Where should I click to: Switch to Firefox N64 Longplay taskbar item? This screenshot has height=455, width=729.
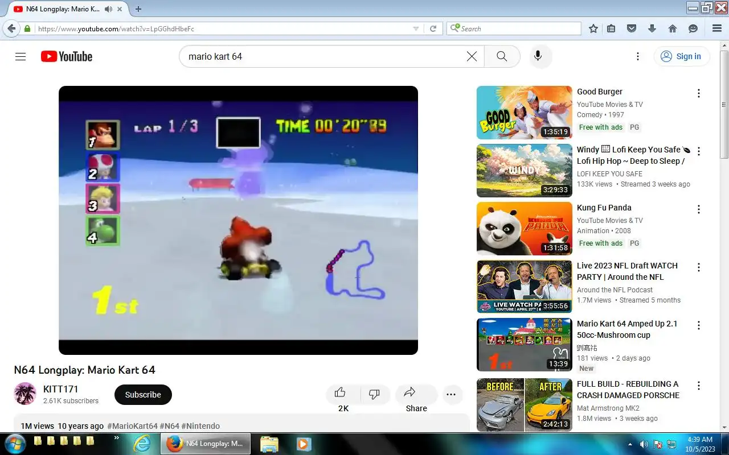[x=205, y=444]
